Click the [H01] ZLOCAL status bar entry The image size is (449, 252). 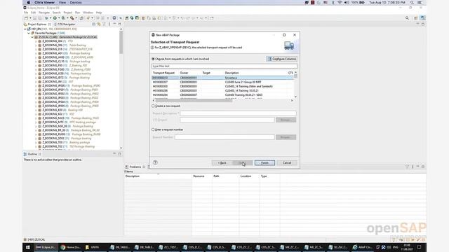tap(34, 239)
